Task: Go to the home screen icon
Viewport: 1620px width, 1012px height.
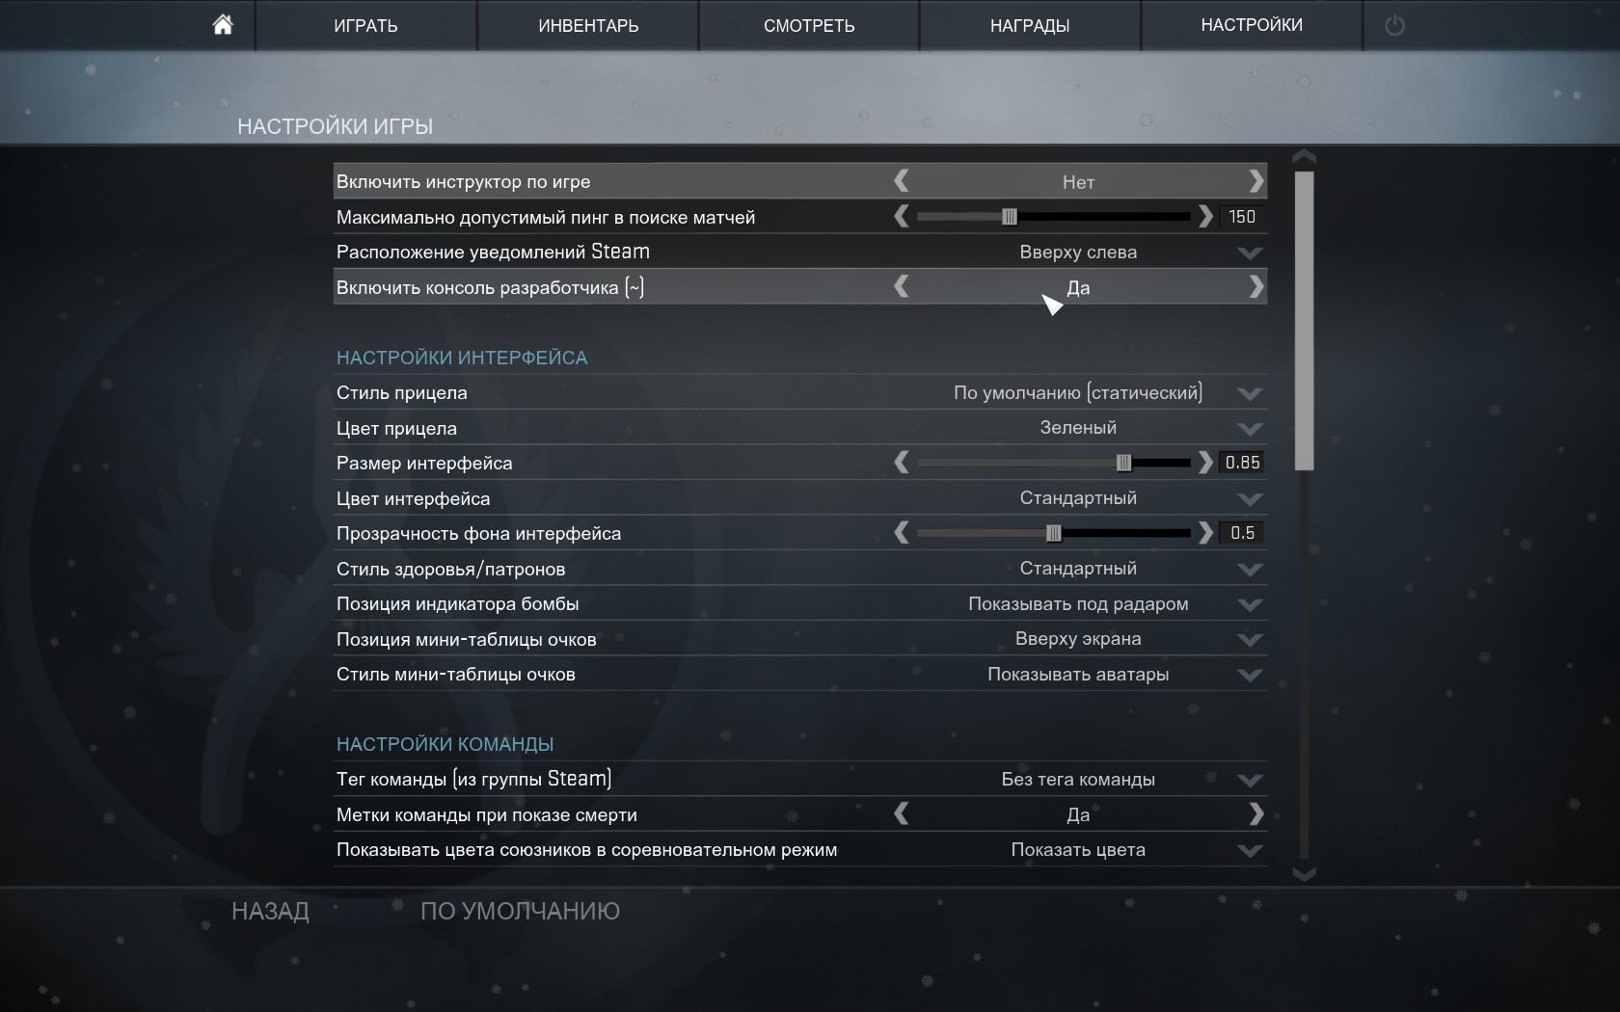Action: (223, 25)
